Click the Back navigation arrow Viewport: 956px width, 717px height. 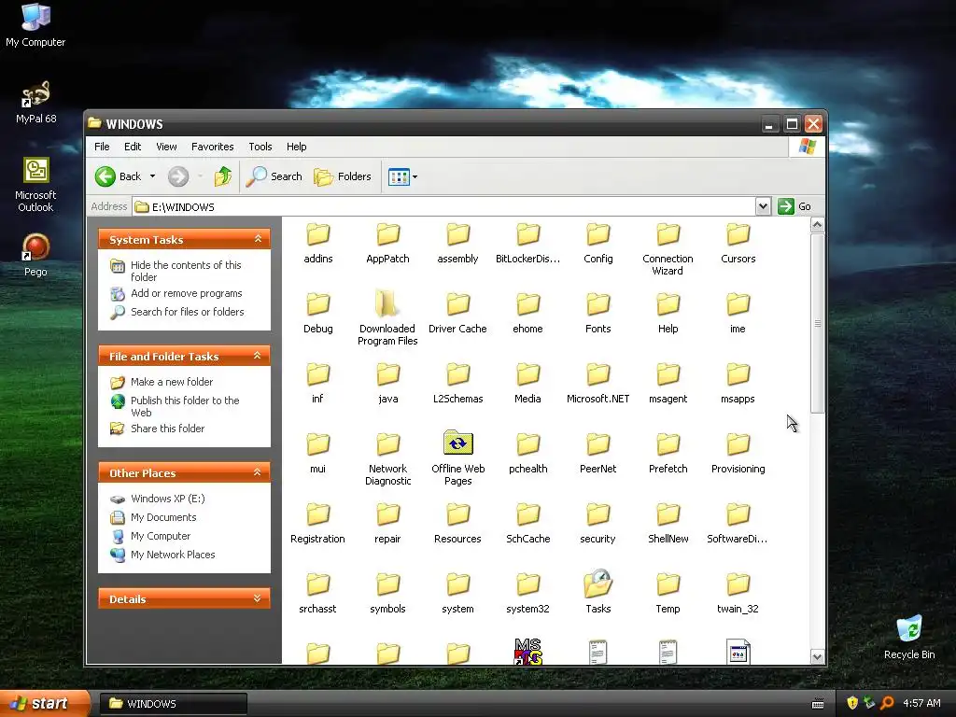tap(105, 176)
